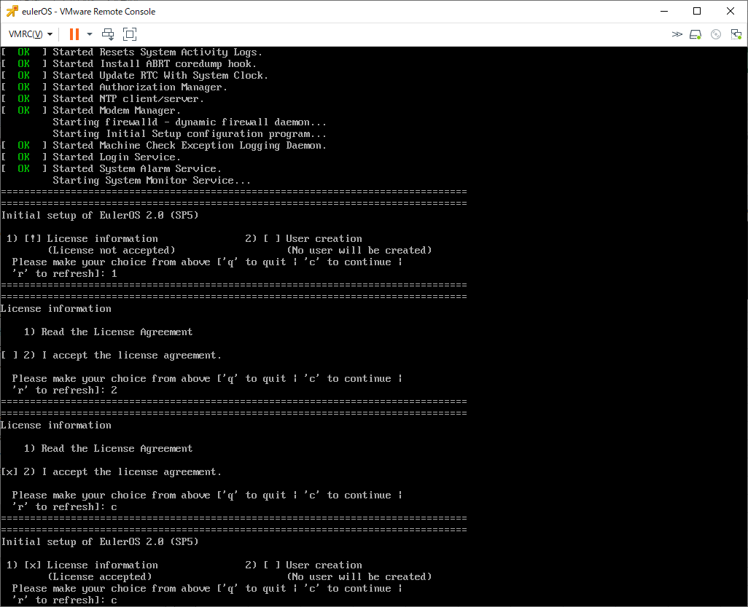Click the 'License information' option text
This screenshot has height=607, width=748.
(102, 238)
